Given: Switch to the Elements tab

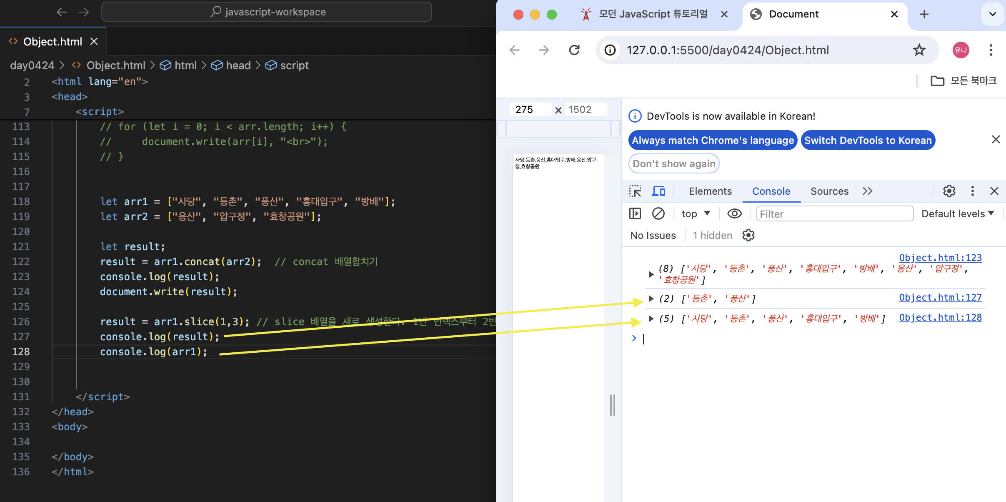Looking at the screenshot, I should pyautogui.click(x=710, y=191).
